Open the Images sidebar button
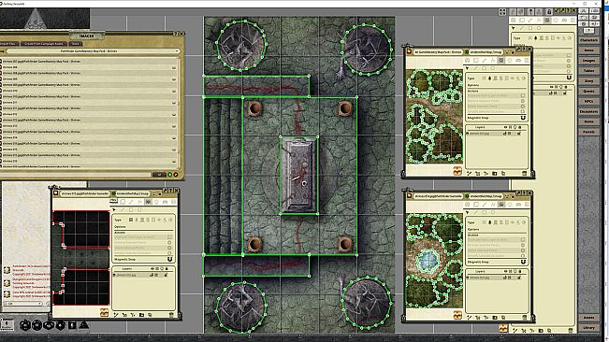609x342 pixels. [588, 61]
